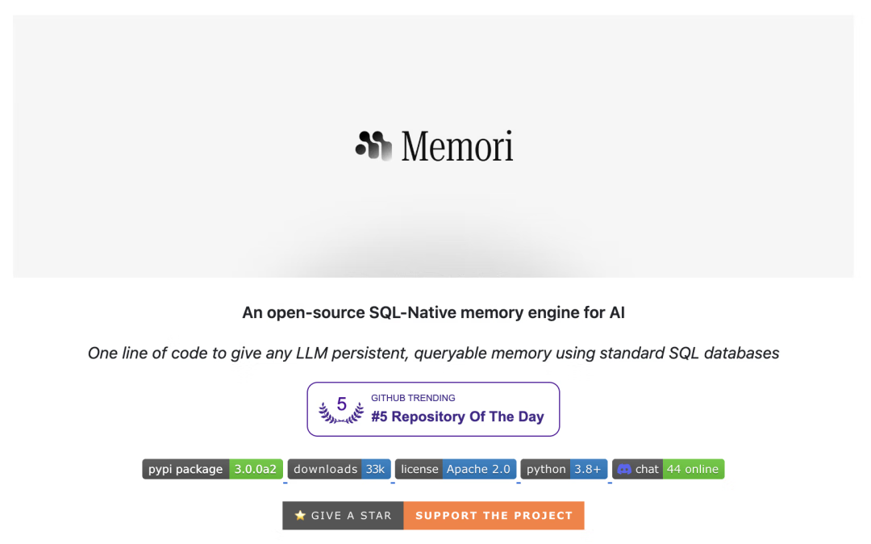Click the italic "One line of code" tagline
Image resolution: width=871 pixels, height=544 pixels.
pyautogui.click(x=433, y=353)
